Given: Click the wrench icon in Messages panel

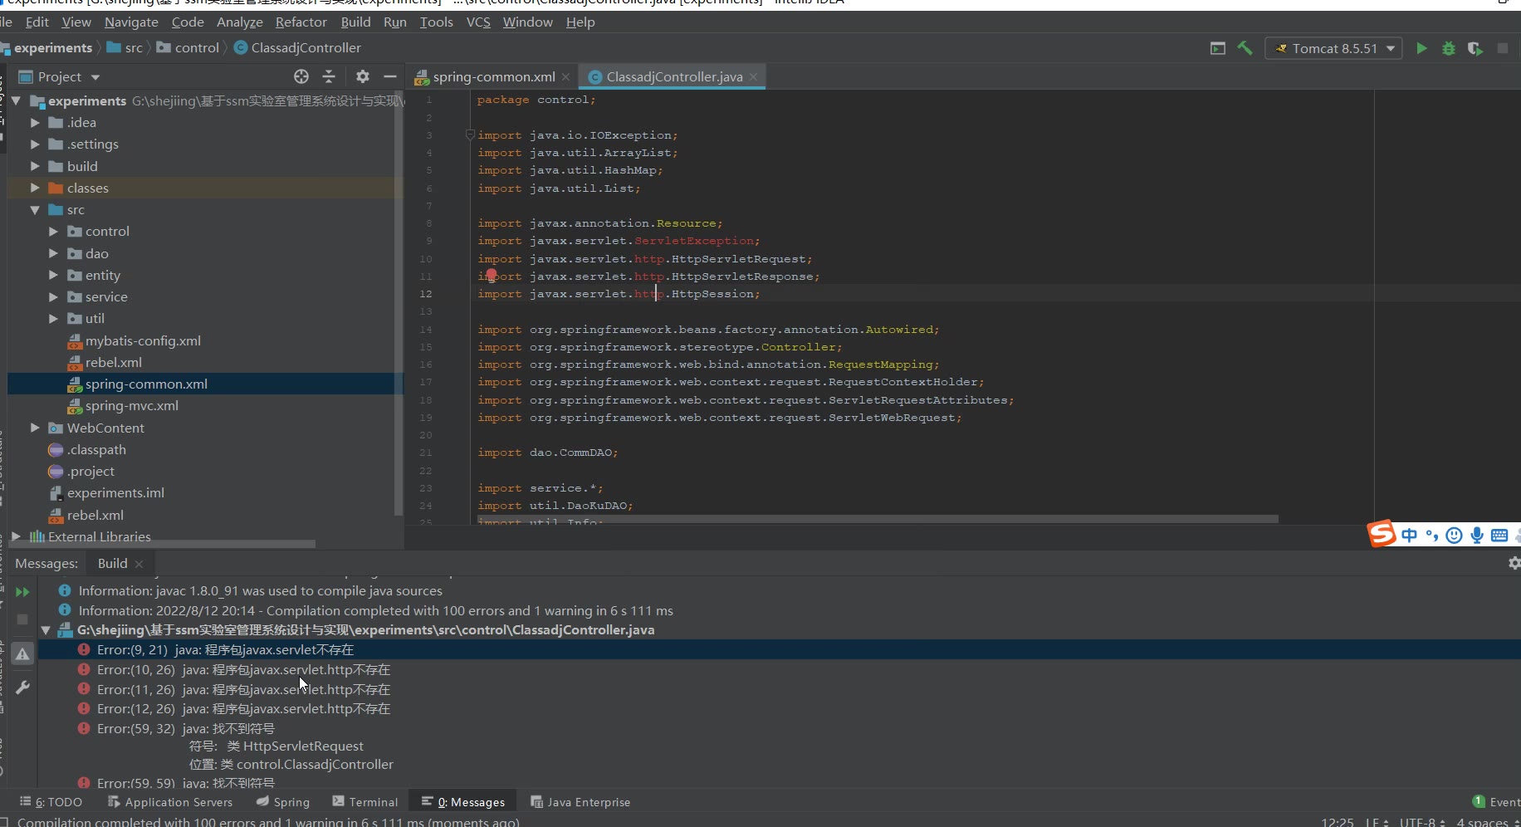Looking at the screenshot, I should point(22,688).
